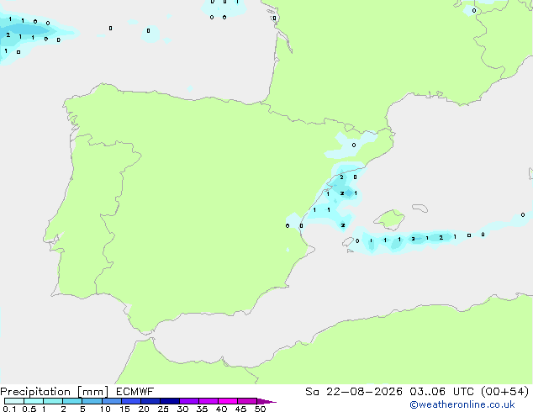Click the Menorca island outline
This screenshot has height=412, width=533.
click(x=420, y=208)
